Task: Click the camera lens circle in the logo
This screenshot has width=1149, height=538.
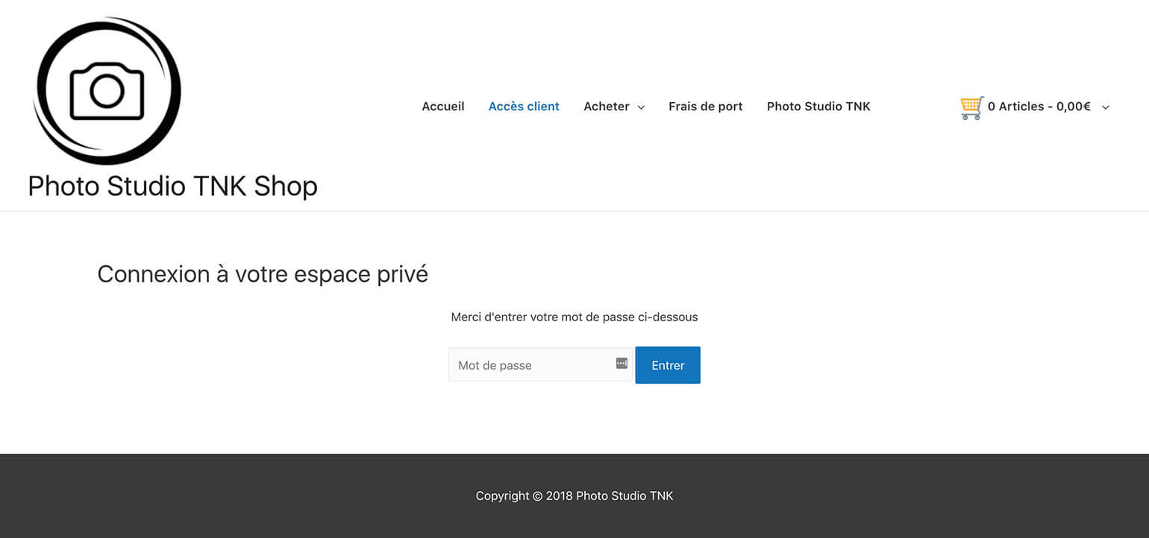Action: point(107,91)
